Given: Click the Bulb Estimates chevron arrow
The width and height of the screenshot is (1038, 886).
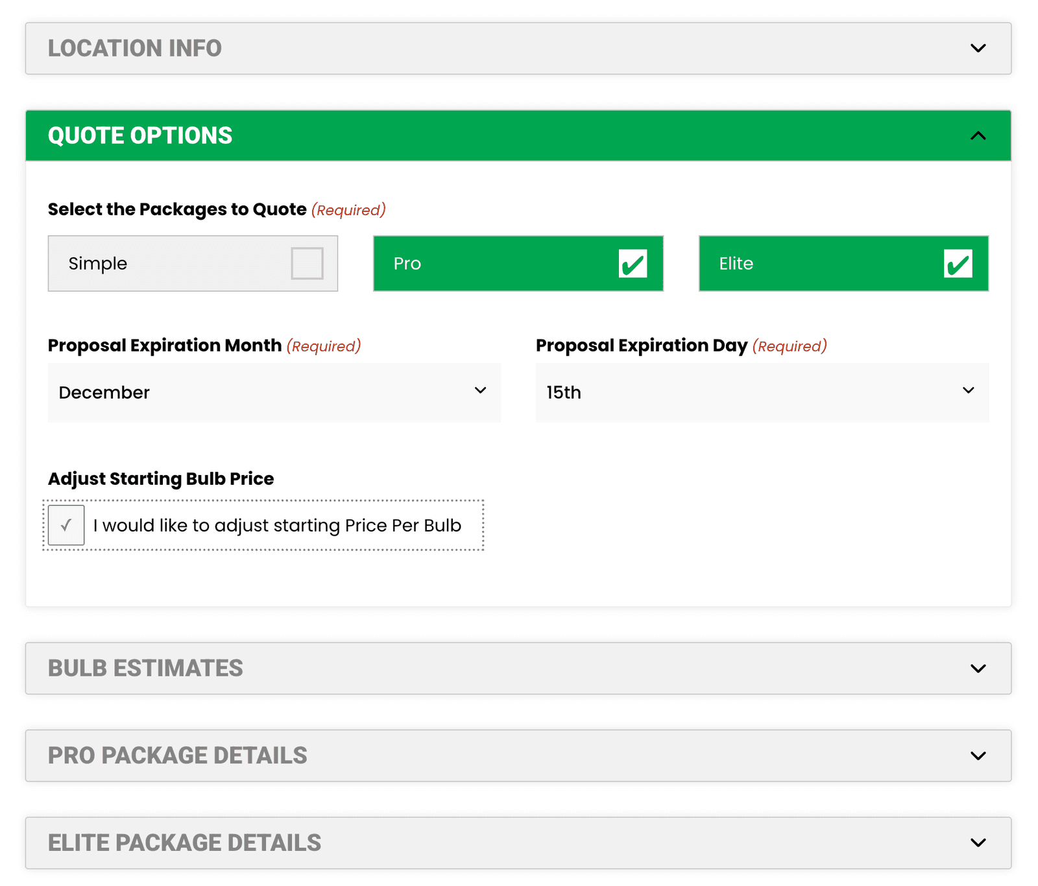Looking at the screenshot, I should click(x=978, y=668).
